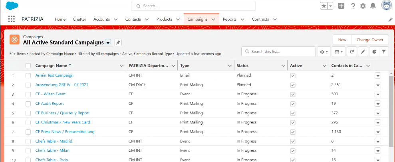This screenshot has height=162, width=395.
Task: Open the charts panel icon
Action: pos(373,52)
